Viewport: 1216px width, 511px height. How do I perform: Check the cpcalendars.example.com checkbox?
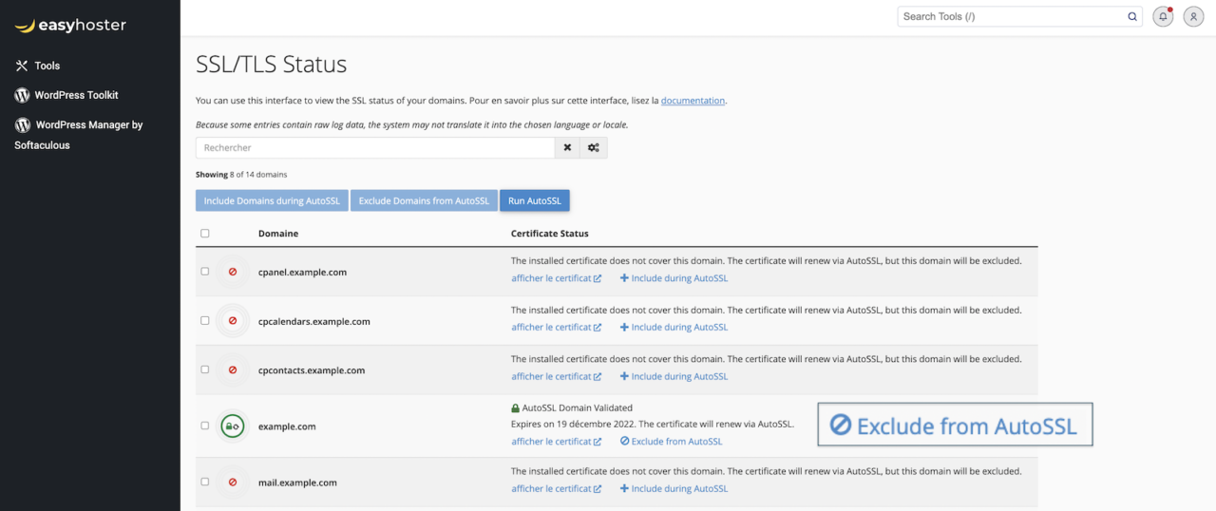pos(205,321)
